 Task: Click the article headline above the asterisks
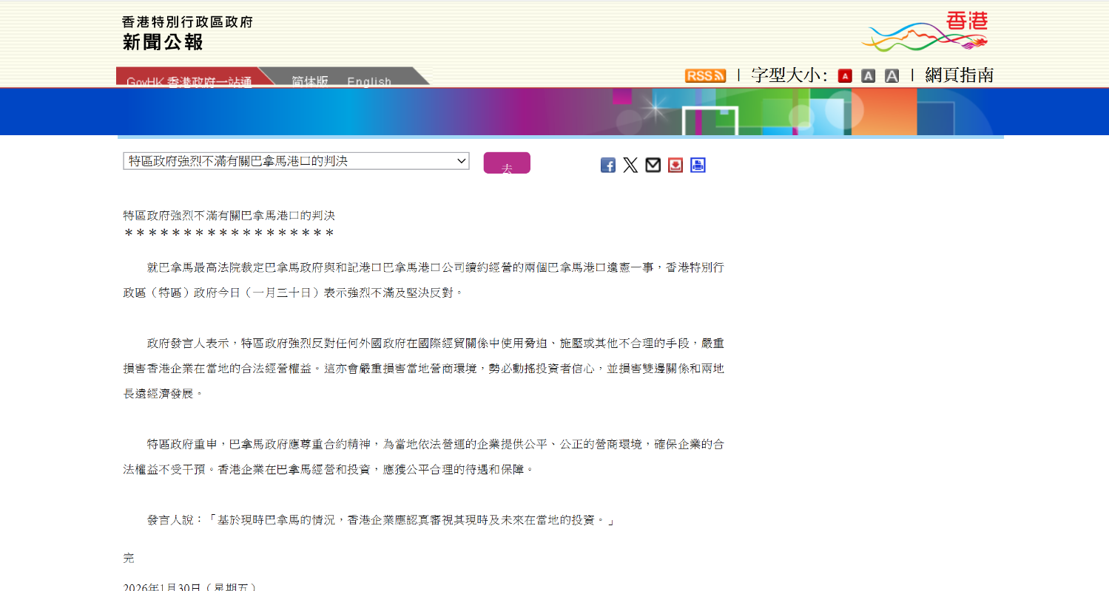click(x=229, y=216)
